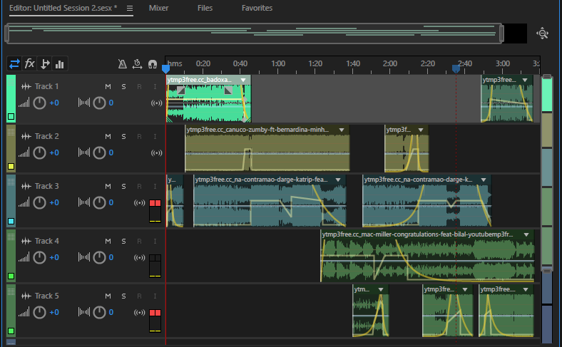This screenshot has height=347, width=562.
Task: Click the Track 4 volume knob
Action: [x=40, y=257]
